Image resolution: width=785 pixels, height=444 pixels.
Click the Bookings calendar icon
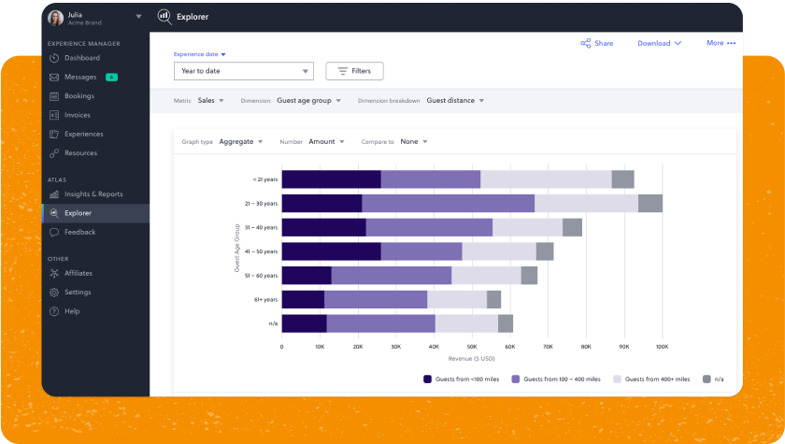click(54, 96)
